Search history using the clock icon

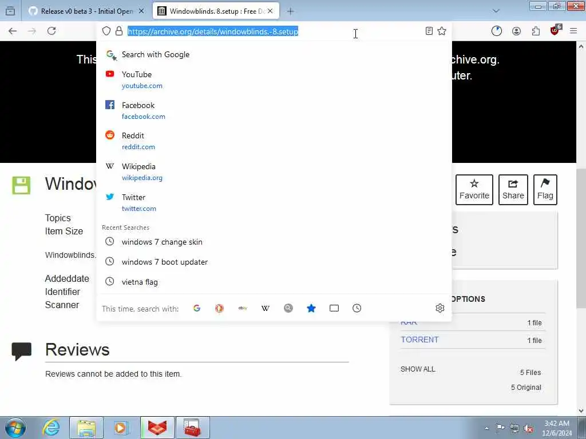(x=357, y=308)
